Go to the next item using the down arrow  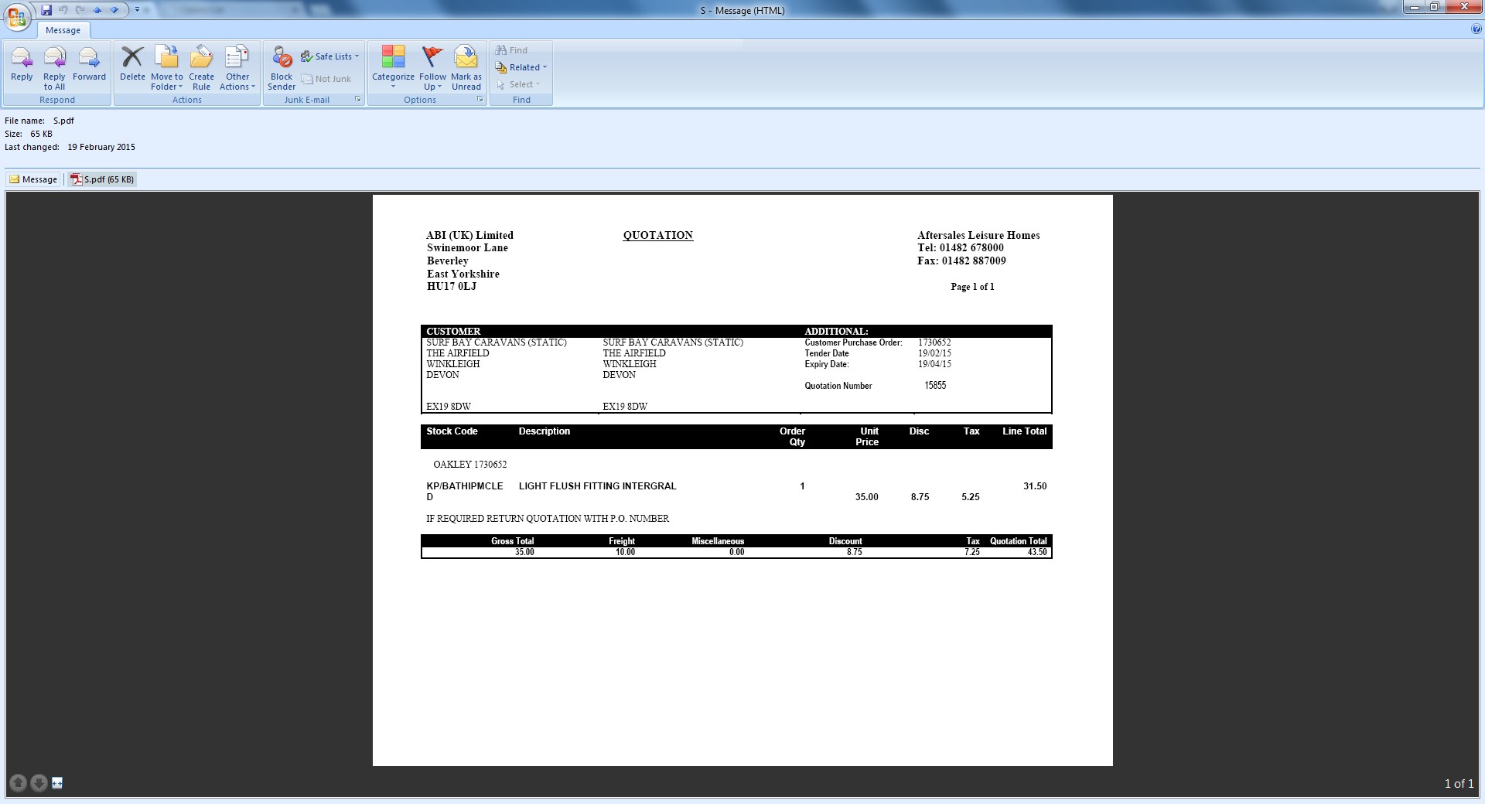114,10
